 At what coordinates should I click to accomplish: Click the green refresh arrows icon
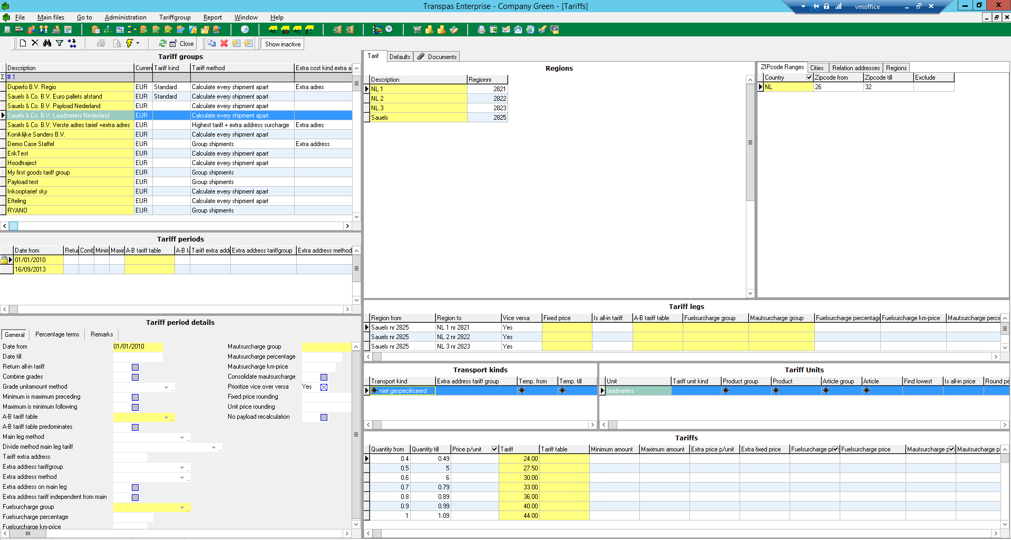(x=162, y=43)
